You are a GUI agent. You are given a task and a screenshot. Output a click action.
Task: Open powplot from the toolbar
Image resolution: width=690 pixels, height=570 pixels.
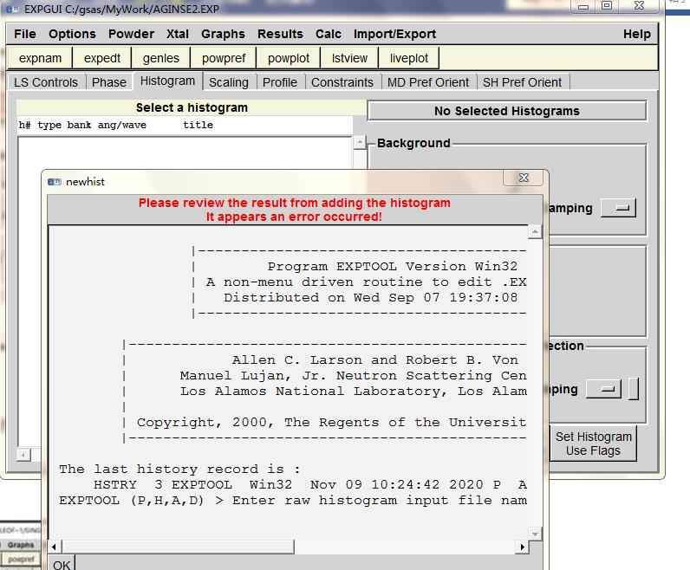pos(289,58)
